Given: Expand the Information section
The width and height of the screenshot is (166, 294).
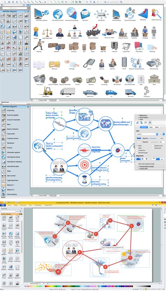Looking at the screenshot, I should [143, 117].
